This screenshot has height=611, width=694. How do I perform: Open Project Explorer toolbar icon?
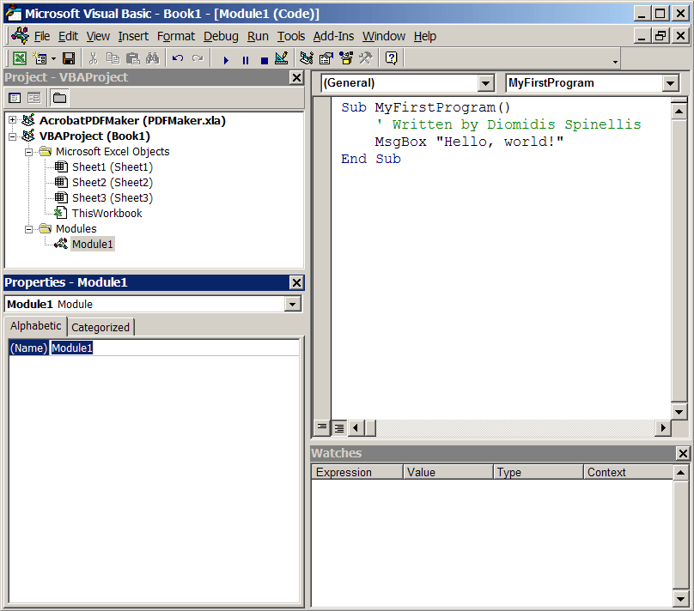tap(307, 58)
